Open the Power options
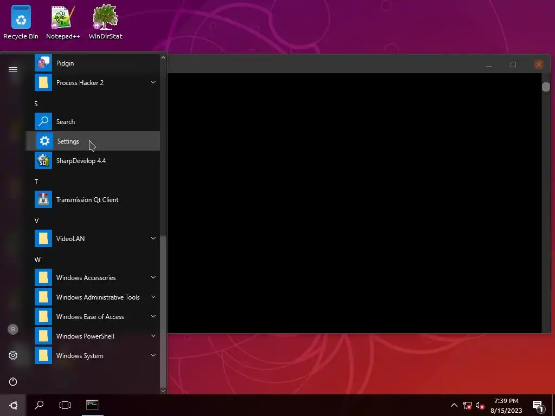This screenshot has width=555, height=416. 13,381
